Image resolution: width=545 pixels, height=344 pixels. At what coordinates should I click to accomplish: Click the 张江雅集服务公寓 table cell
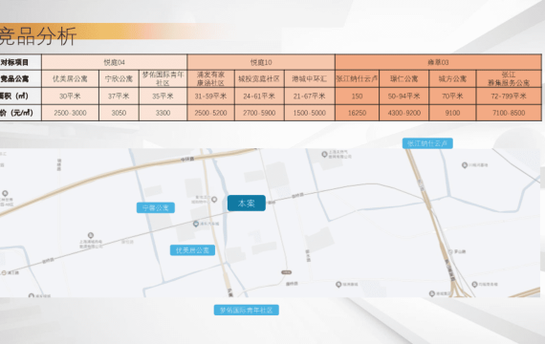509,79
